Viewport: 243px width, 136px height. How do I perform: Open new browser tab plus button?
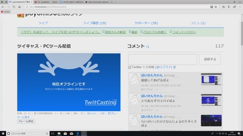[112, 2]
